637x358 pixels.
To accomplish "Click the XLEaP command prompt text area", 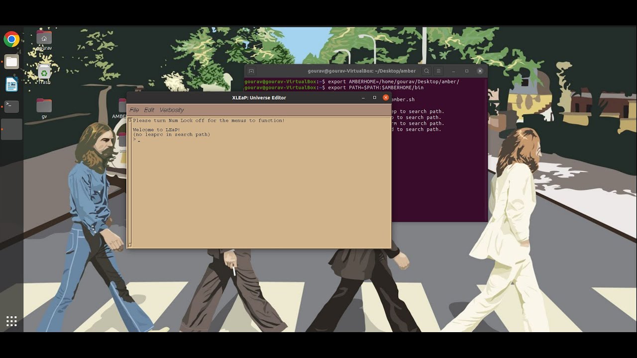I will point(261,182).
